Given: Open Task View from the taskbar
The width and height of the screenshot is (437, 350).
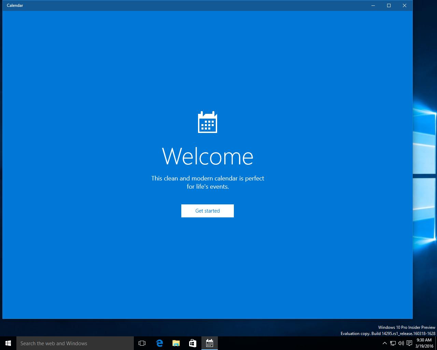Looking at the screenshot, I should point(142,343).
